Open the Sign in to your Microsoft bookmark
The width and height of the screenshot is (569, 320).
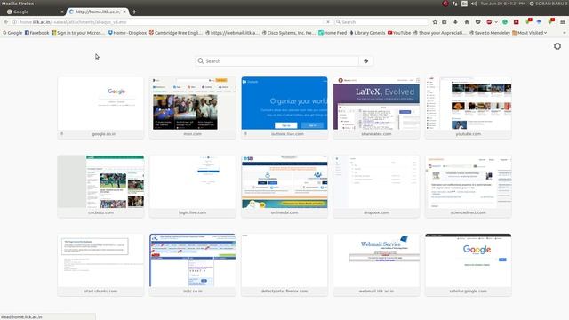[x=78, y=33]
